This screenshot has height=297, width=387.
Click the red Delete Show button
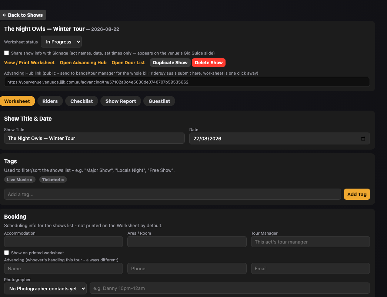[208, 63]
